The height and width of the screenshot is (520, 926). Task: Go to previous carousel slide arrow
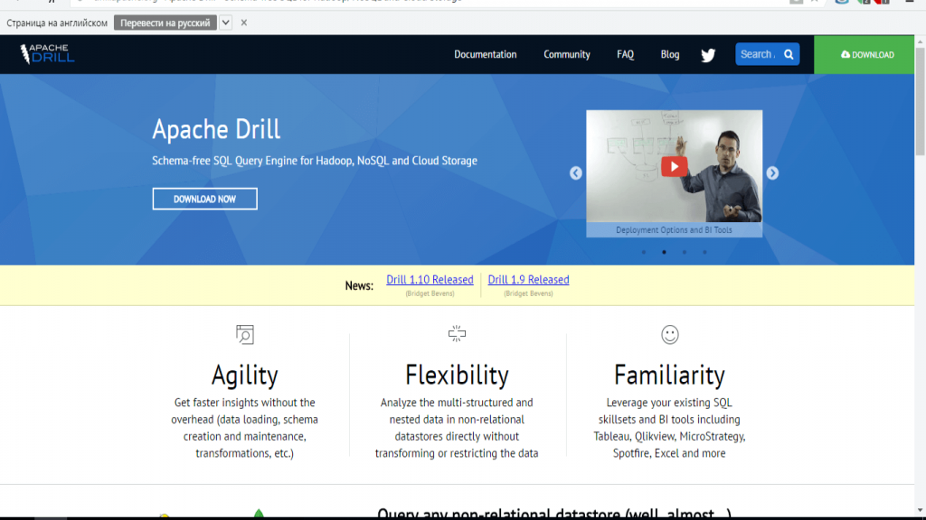point(576,172)
